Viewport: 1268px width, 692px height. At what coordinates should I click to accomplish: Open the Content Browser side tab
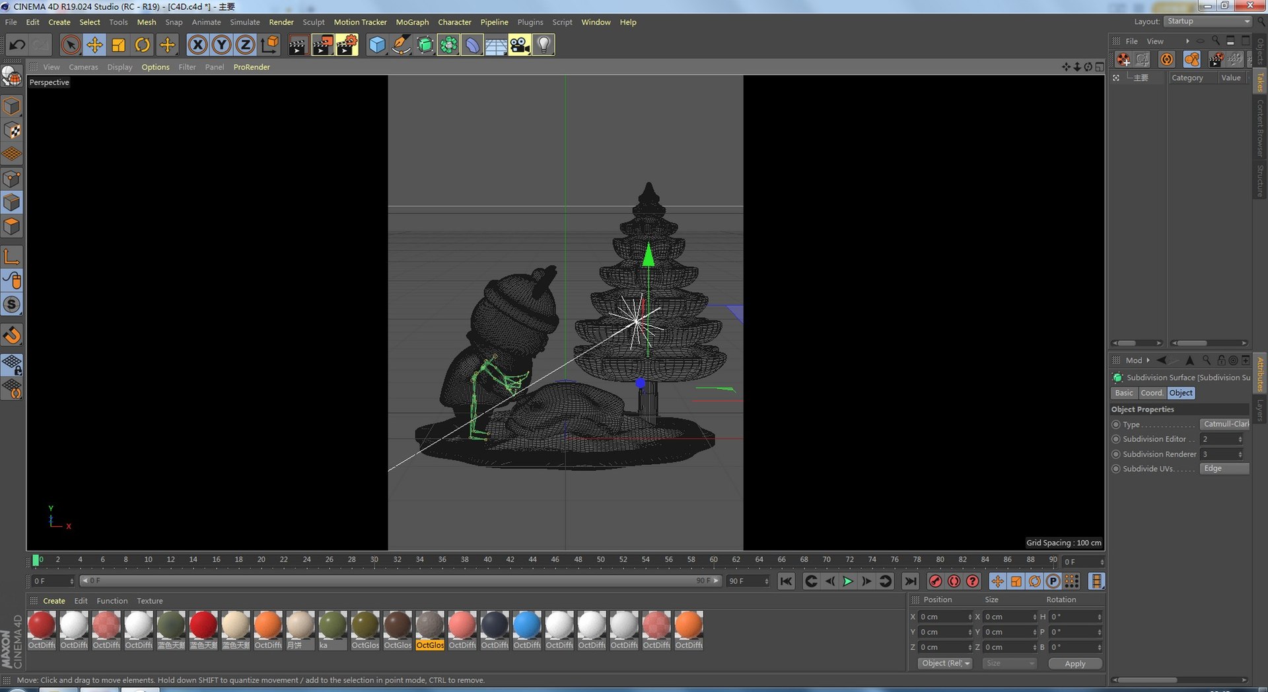tap(1260, 128)
